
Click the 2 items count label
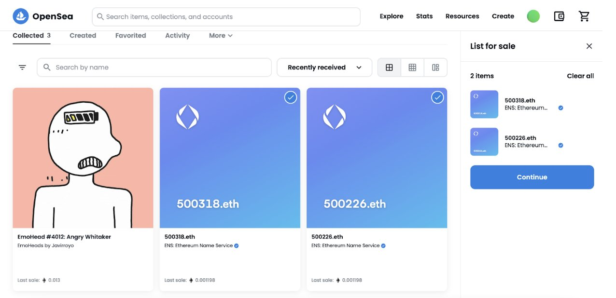(482, 76)
